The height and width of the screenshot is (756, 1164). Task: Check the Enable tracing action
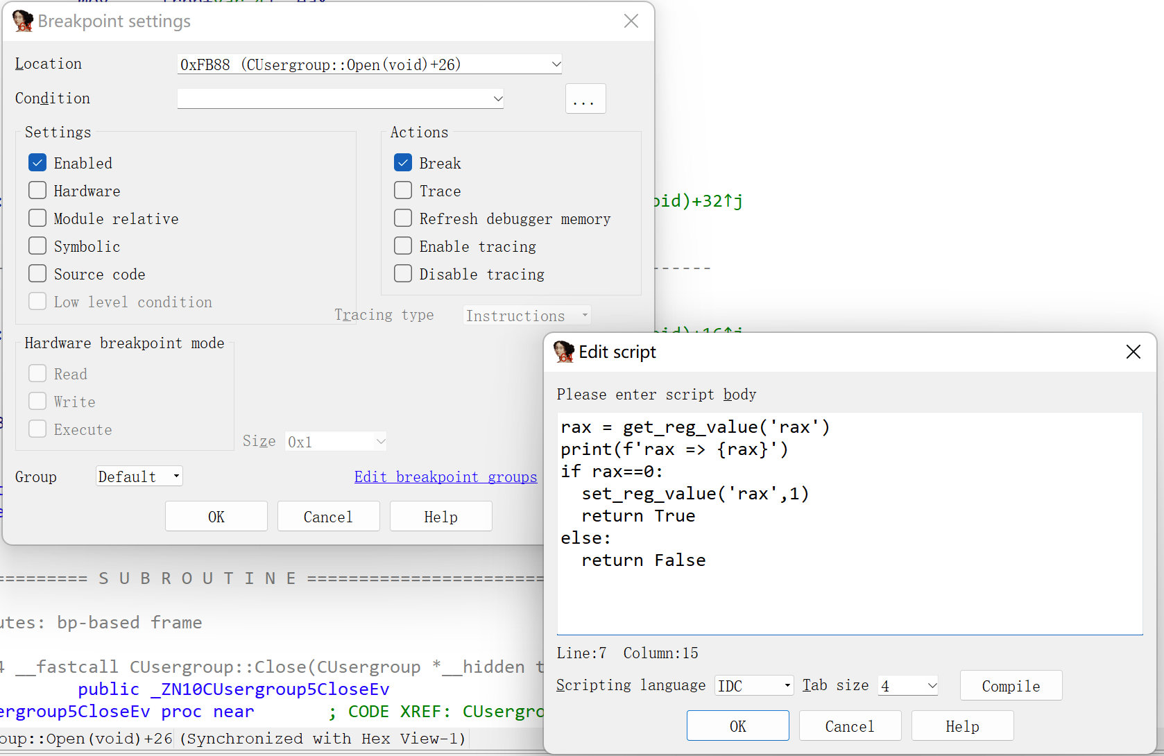pos(403,246)
